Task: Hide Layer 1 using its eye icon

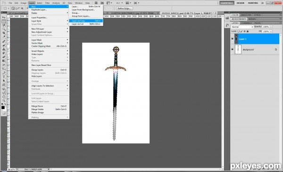Action: point(232,39)
